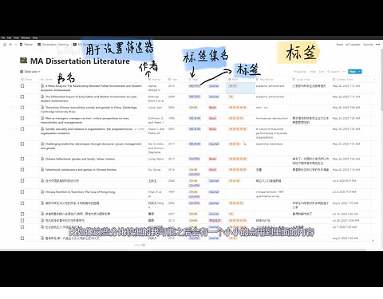Go forward with the right arrow icon
383x299 pixels.
[x=15, y=45]
